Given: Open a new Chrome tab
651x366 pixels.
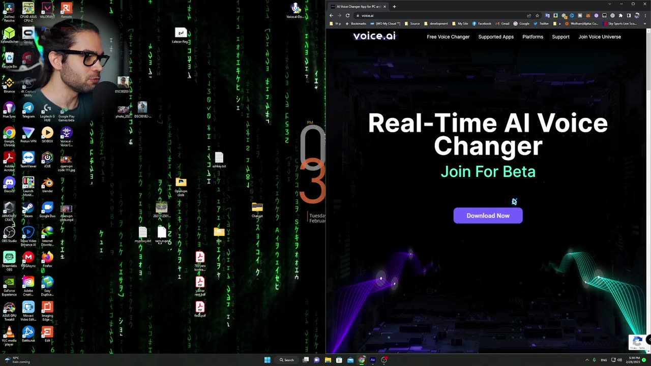Looking at the screenshot, I should [394, 7].
